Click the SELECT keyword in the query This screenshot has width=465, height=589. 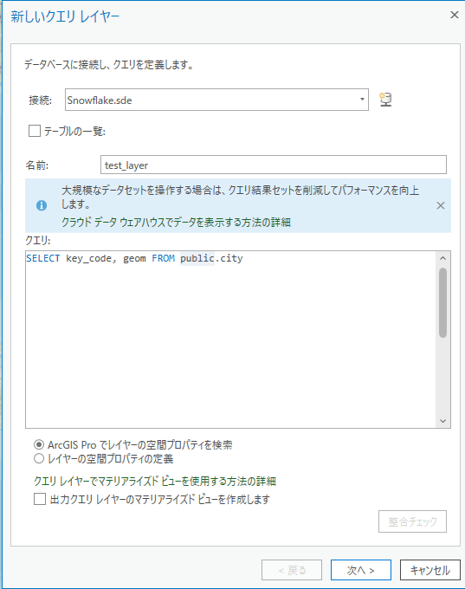pyautogui.click(x=43, y=258)
